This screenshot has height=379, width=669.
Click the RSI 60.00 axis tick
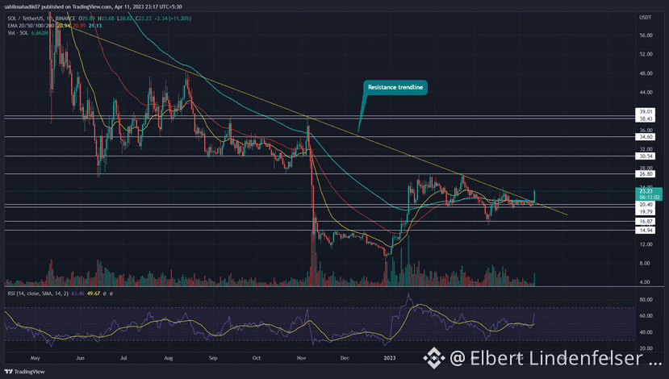(x=646, y=316)
